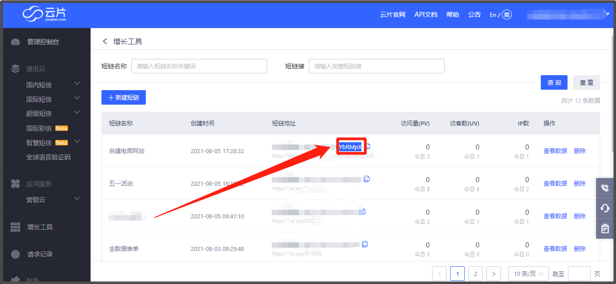Focus the 短链接 full link input
Viewport: 616px width, 284px height.
point(377,66)
